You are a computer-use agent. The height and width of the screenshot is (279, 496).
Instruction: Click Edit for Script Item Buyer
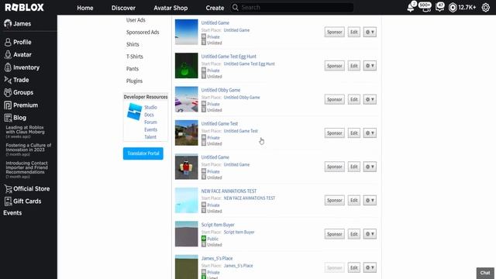[x=354, y=234]
